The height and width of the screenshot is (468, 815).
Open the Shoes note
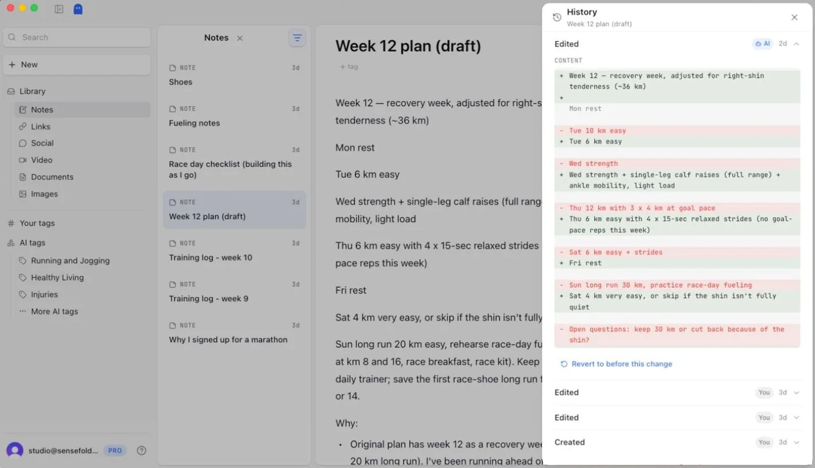(234, 75)
